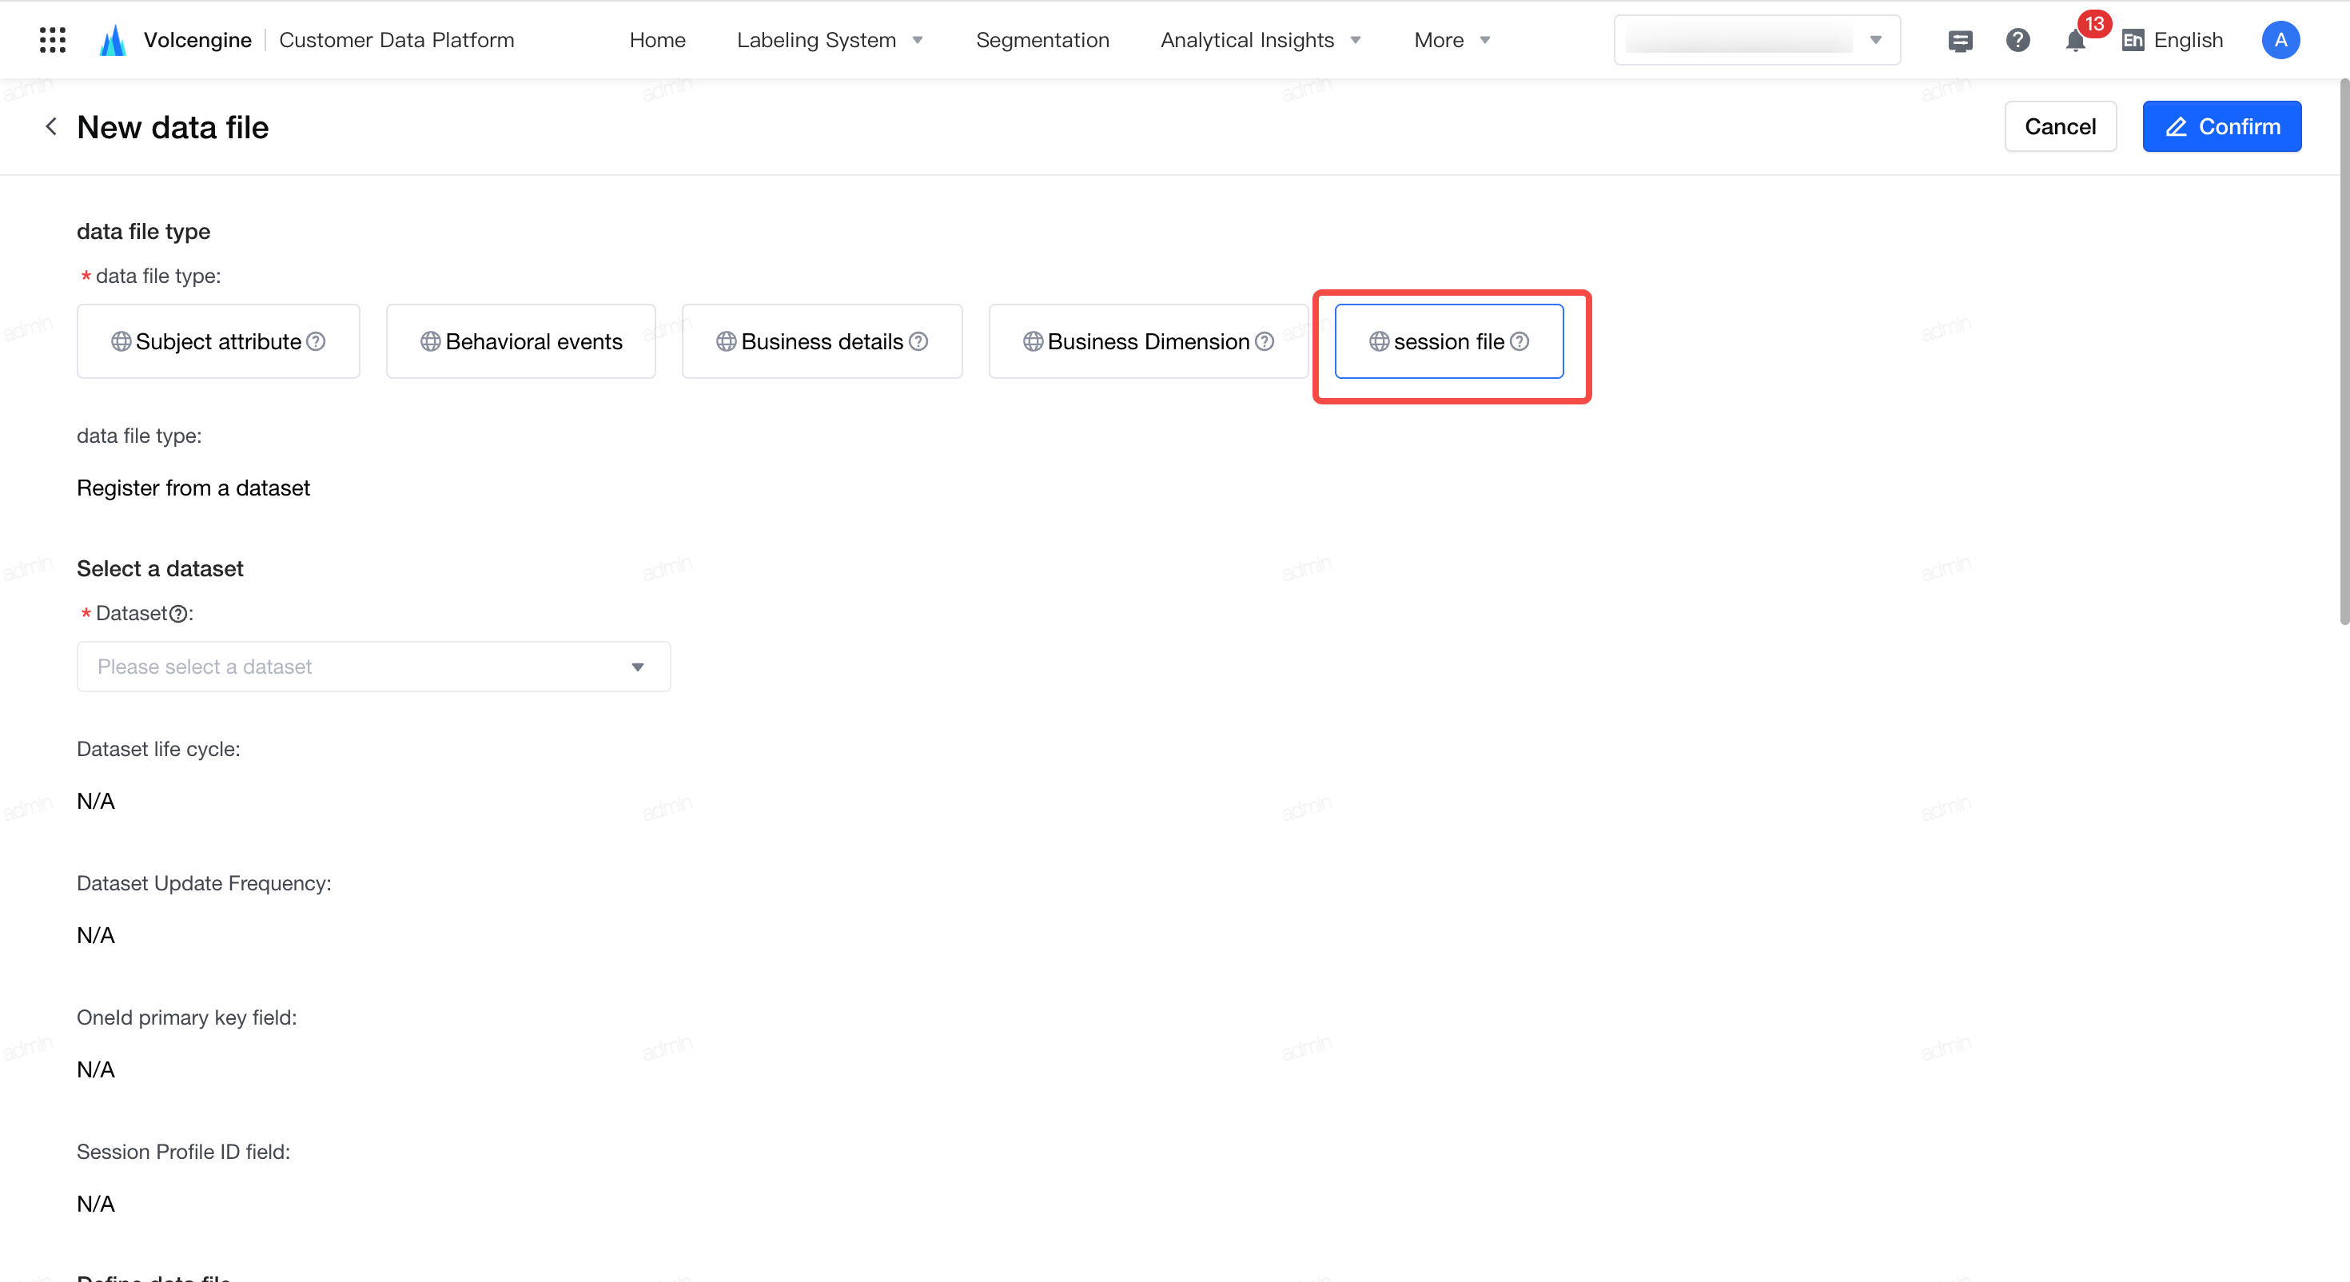Open the messages chat icon
This screenshot has width=2350, height=1282.
1960,40
